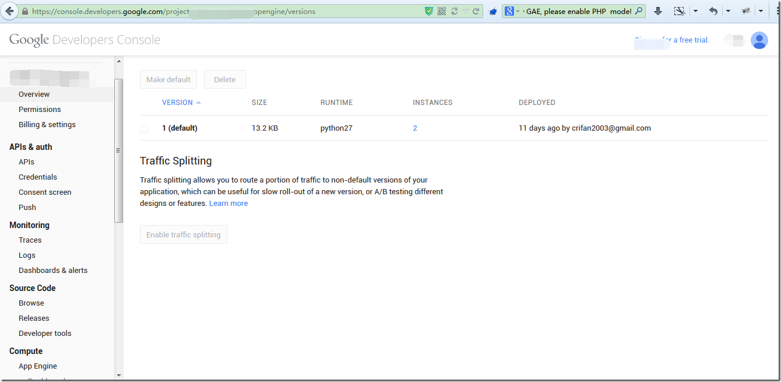Open App Engine in the sidebar

pyautogui.click(x=38, y=366)
